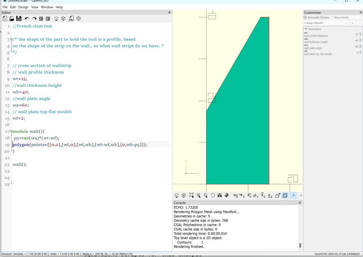Close the Console panel
363x257 pixels.
point(299,203)
